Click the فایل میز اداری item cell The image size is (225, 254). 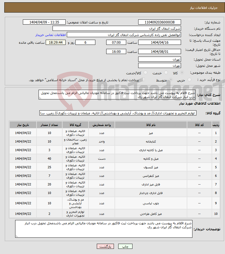151,184
